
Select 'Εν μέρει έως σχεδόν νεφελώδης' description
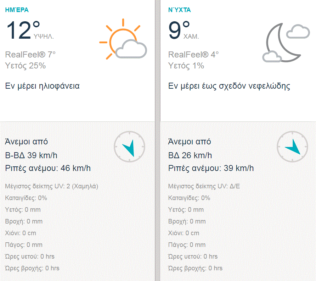point(229,86)
